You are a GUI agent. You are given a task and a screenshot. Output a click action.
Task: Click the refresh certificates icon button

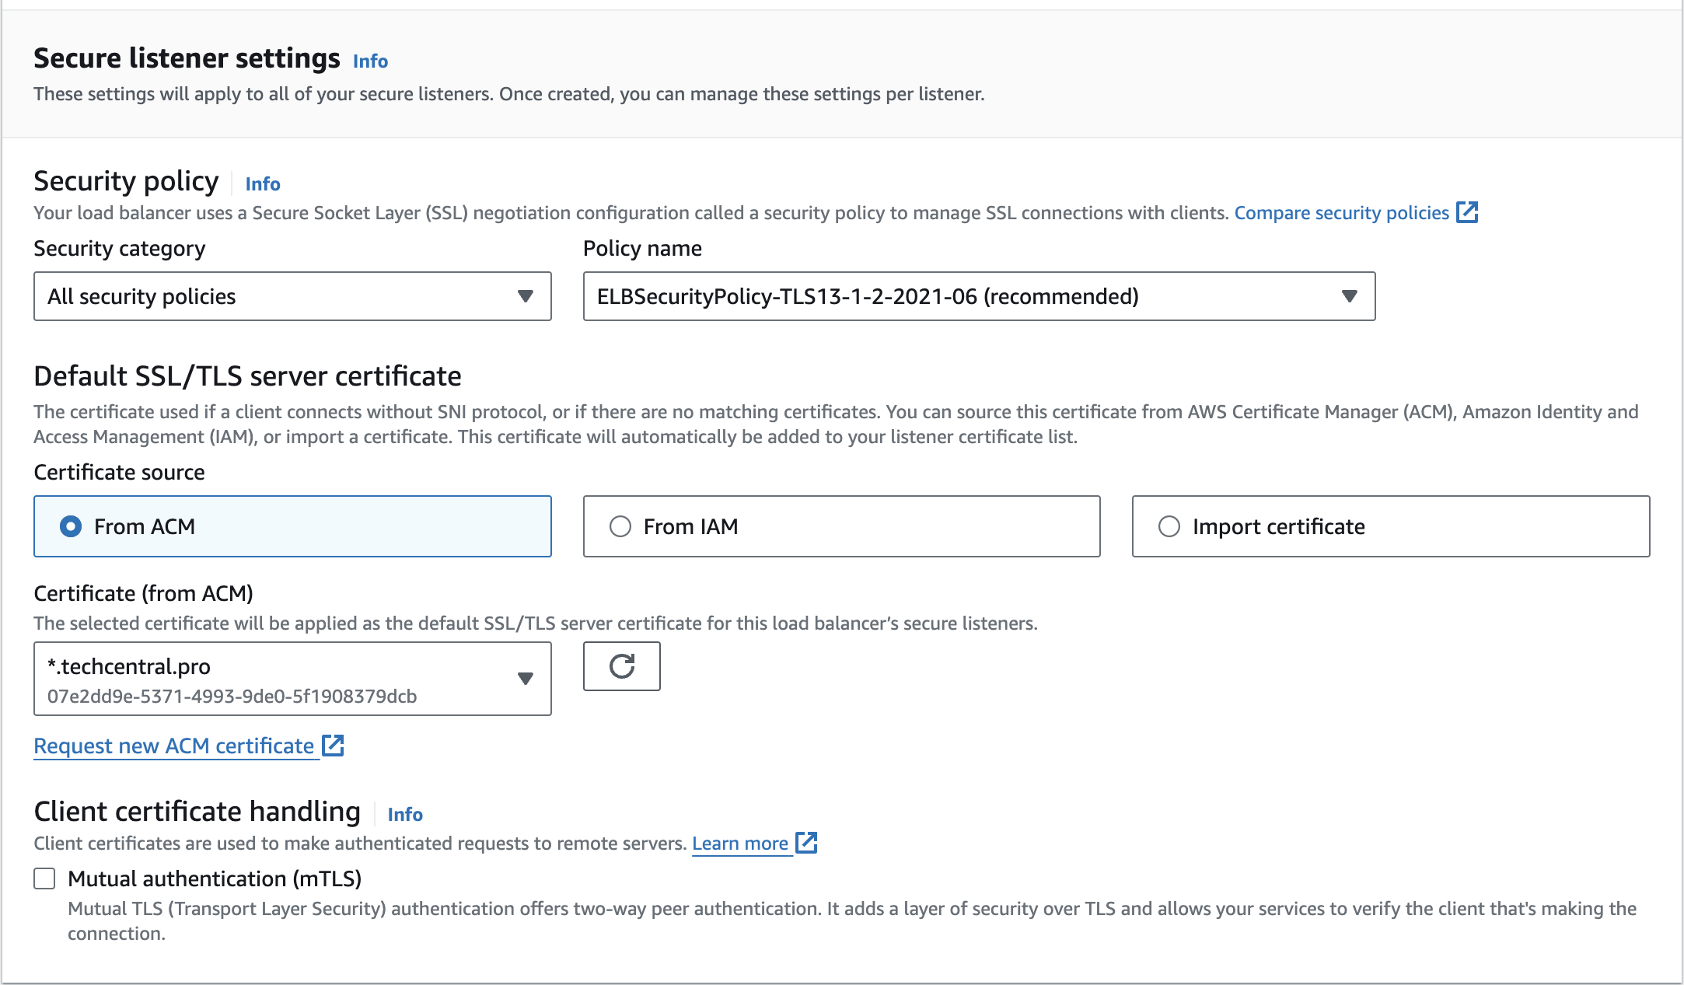pos(621,666)
